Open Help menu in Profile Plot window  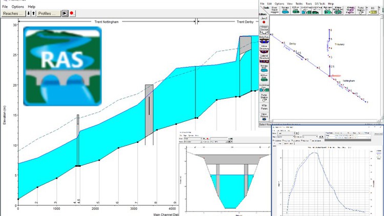coord(32,7)
